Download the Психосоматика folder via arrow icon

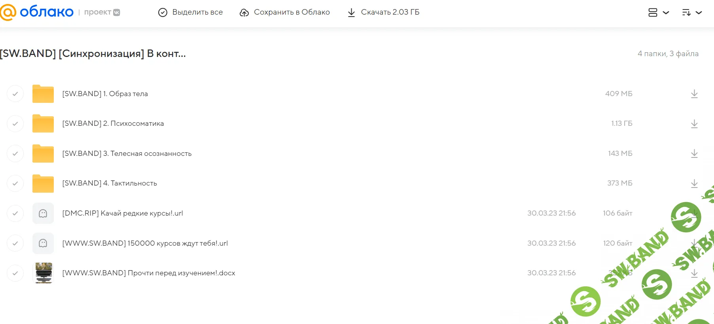(x=694, y=124)
